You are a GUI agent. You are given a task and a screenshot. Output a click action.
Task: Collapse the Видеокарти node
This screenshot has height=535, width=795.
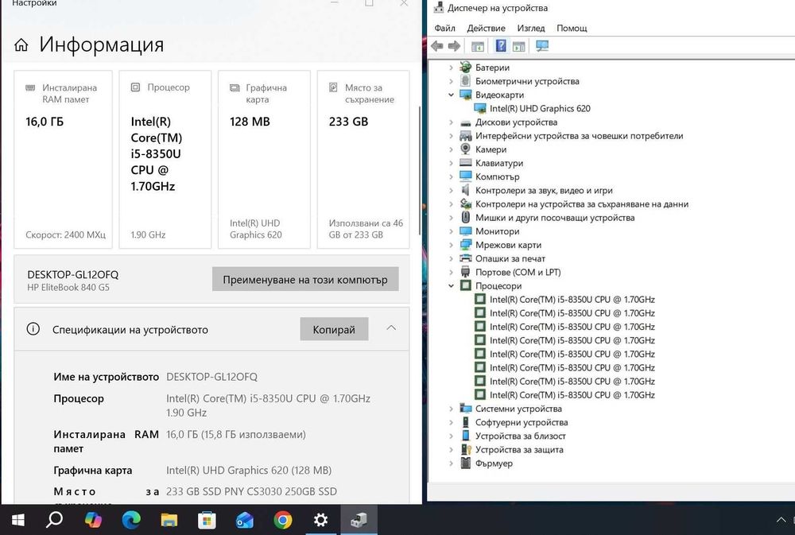[x=451, y=95]
